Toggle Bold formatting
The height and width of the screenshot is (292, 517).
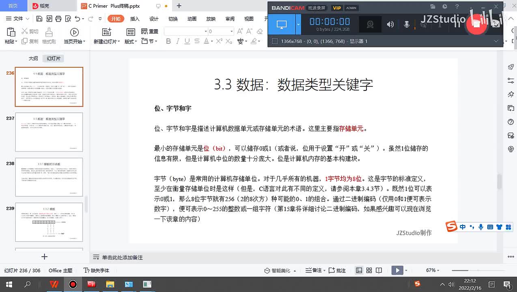[168, 41]
